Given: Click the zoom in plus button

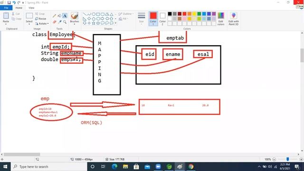Looking at the screenshot, I should coord(301,160).
